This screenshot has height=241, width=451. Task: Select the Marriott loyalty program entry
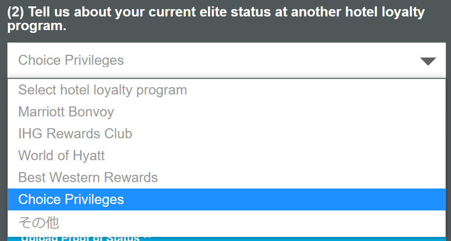point(66,112)
